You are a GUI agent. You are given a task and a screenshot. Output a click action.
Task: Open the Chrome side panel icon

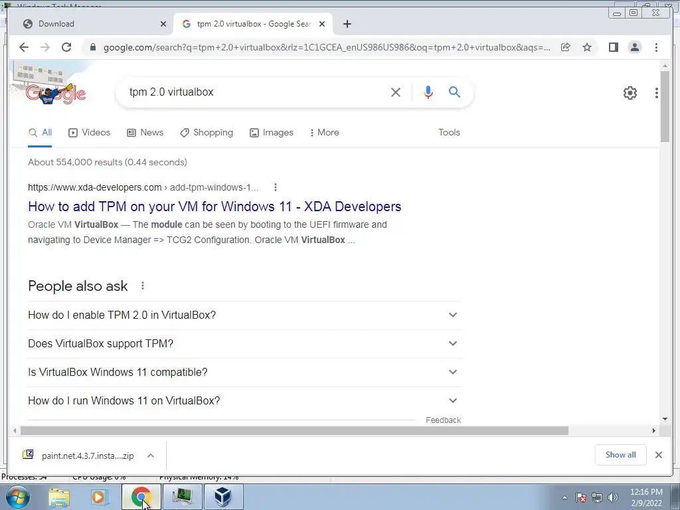tap(613, 47)
